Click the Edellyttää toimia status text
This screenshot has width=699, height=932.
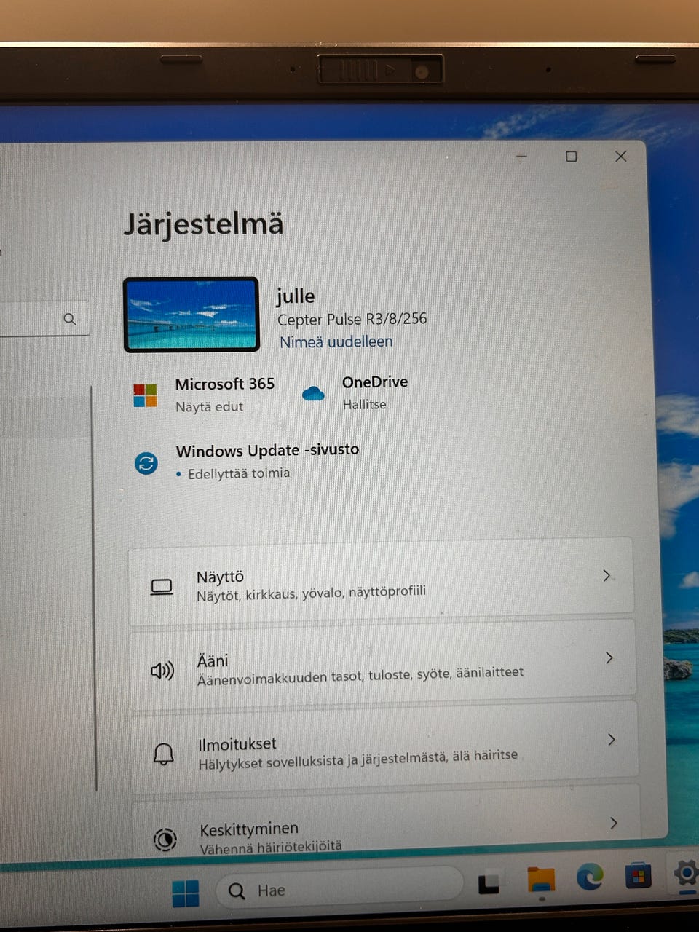point(239,473)
